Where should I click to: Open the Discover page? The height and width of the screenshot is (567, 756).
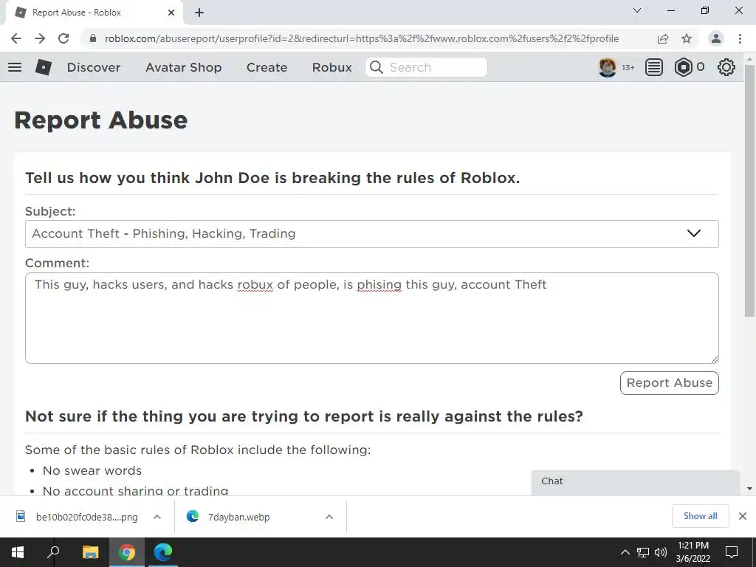[94, 67]
